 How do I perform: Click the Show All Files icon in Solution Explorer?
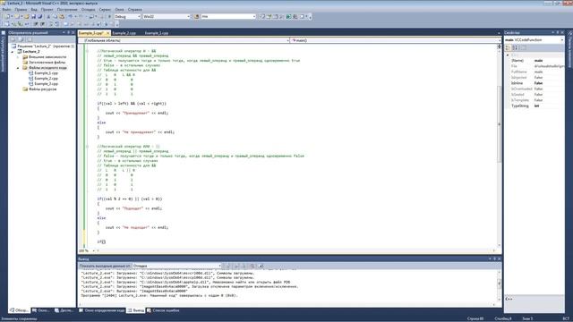pyautogui.click(x=21, y=39)
